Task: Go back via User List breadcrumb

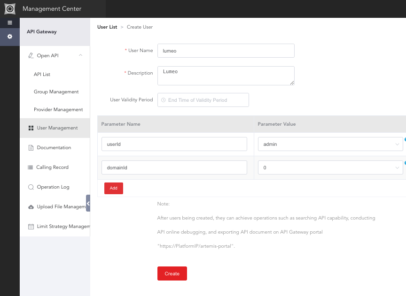Action: pyautogui.click(x=107, y=27)
